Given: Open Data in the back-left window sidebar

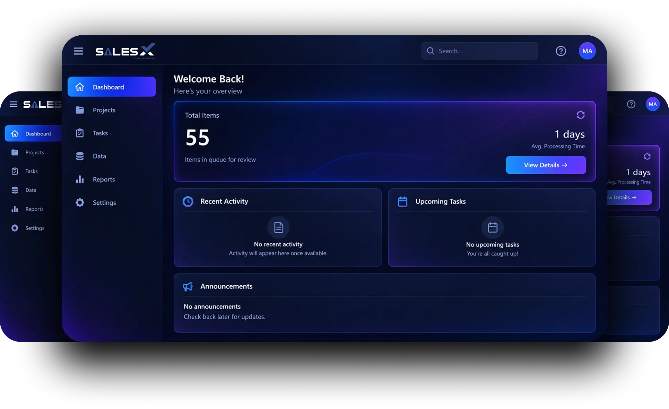Looking at the screenshot, I should click(x=33, y=190).
